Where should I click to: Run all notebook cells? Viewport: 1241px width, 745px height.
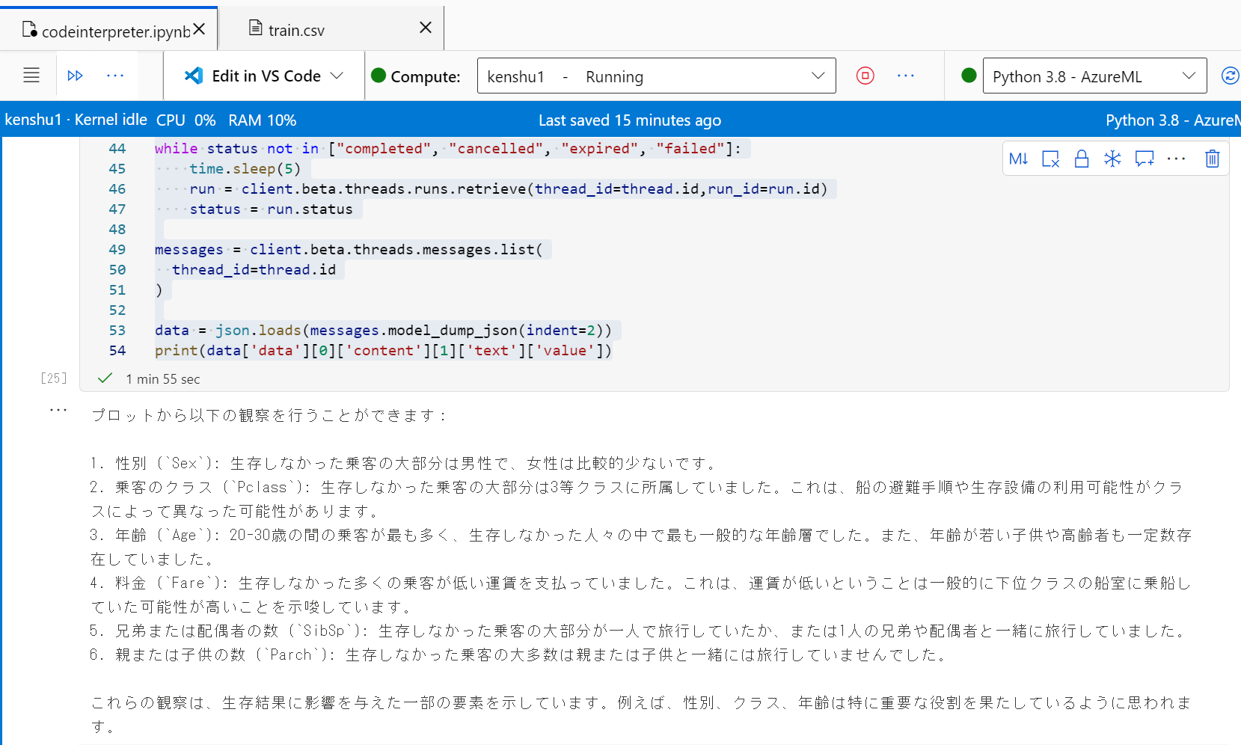click(x=75, y=75)
